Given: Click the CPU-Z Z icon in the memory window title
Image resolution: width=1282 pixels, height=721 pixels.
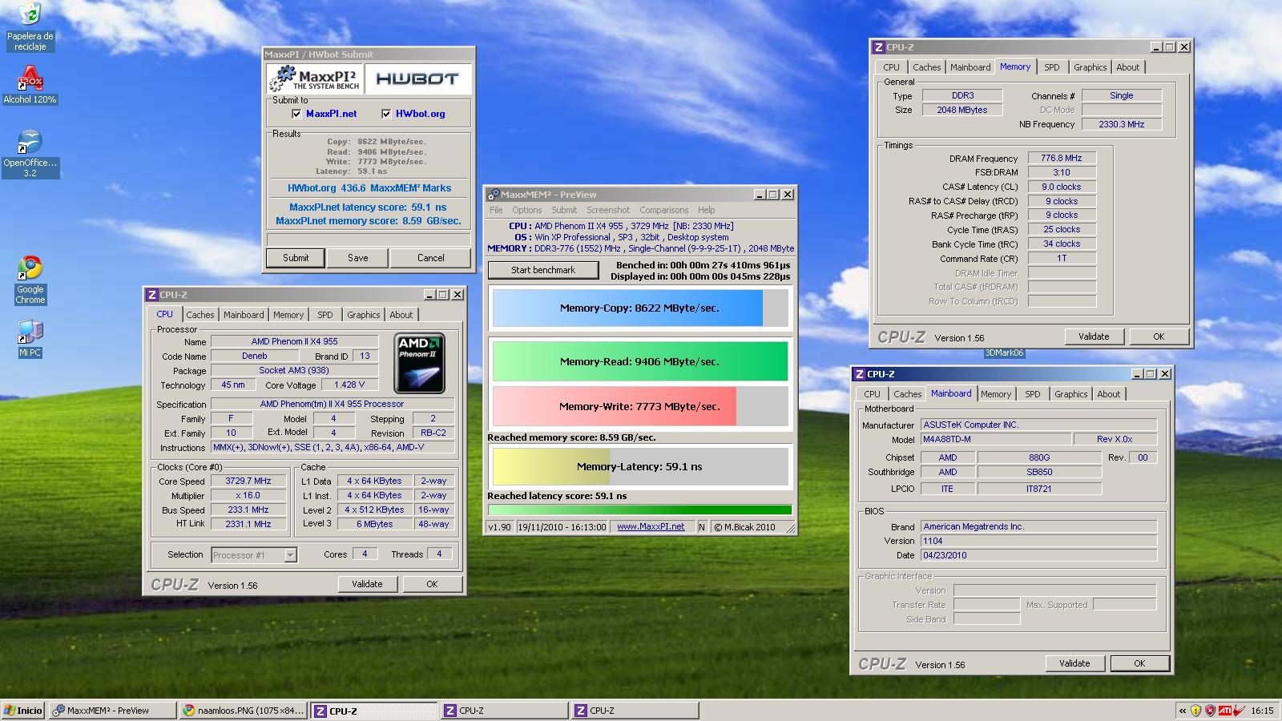Looking at the screenshot, I should point(879,47).
